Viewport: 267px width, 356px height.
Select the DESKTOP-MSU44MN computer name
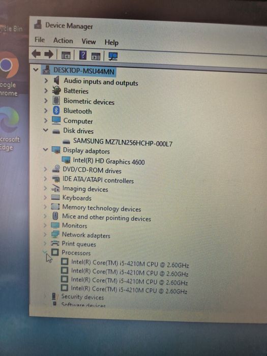[x=84, y=71]
